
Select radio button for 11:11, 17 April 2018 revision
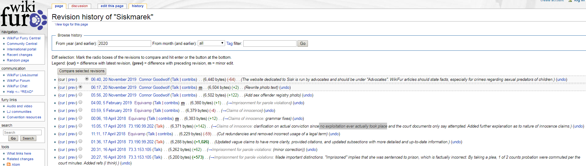point(80,133)
